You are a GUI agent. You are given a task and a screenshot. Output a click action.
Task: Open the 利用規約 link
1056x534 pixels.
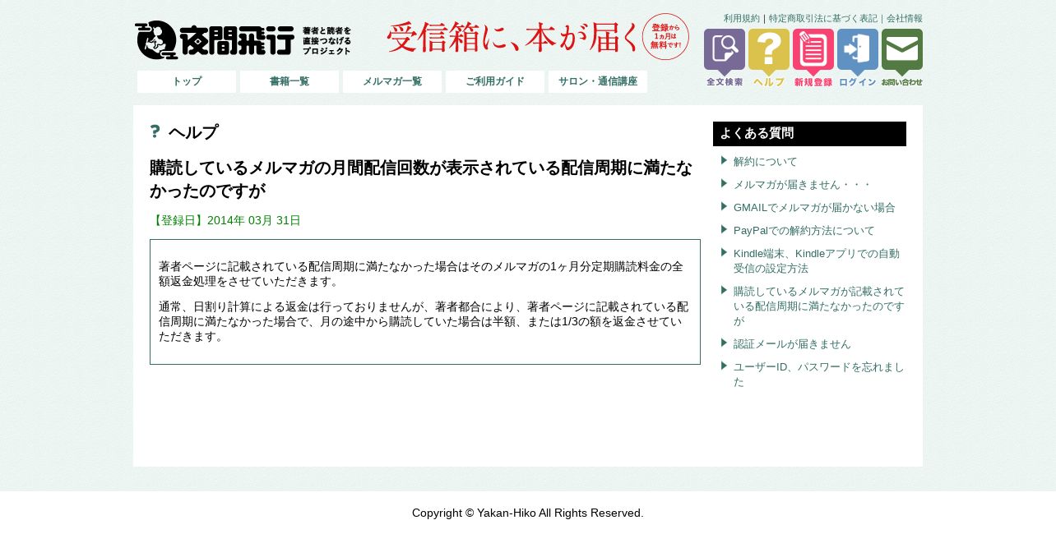[742, 18]
